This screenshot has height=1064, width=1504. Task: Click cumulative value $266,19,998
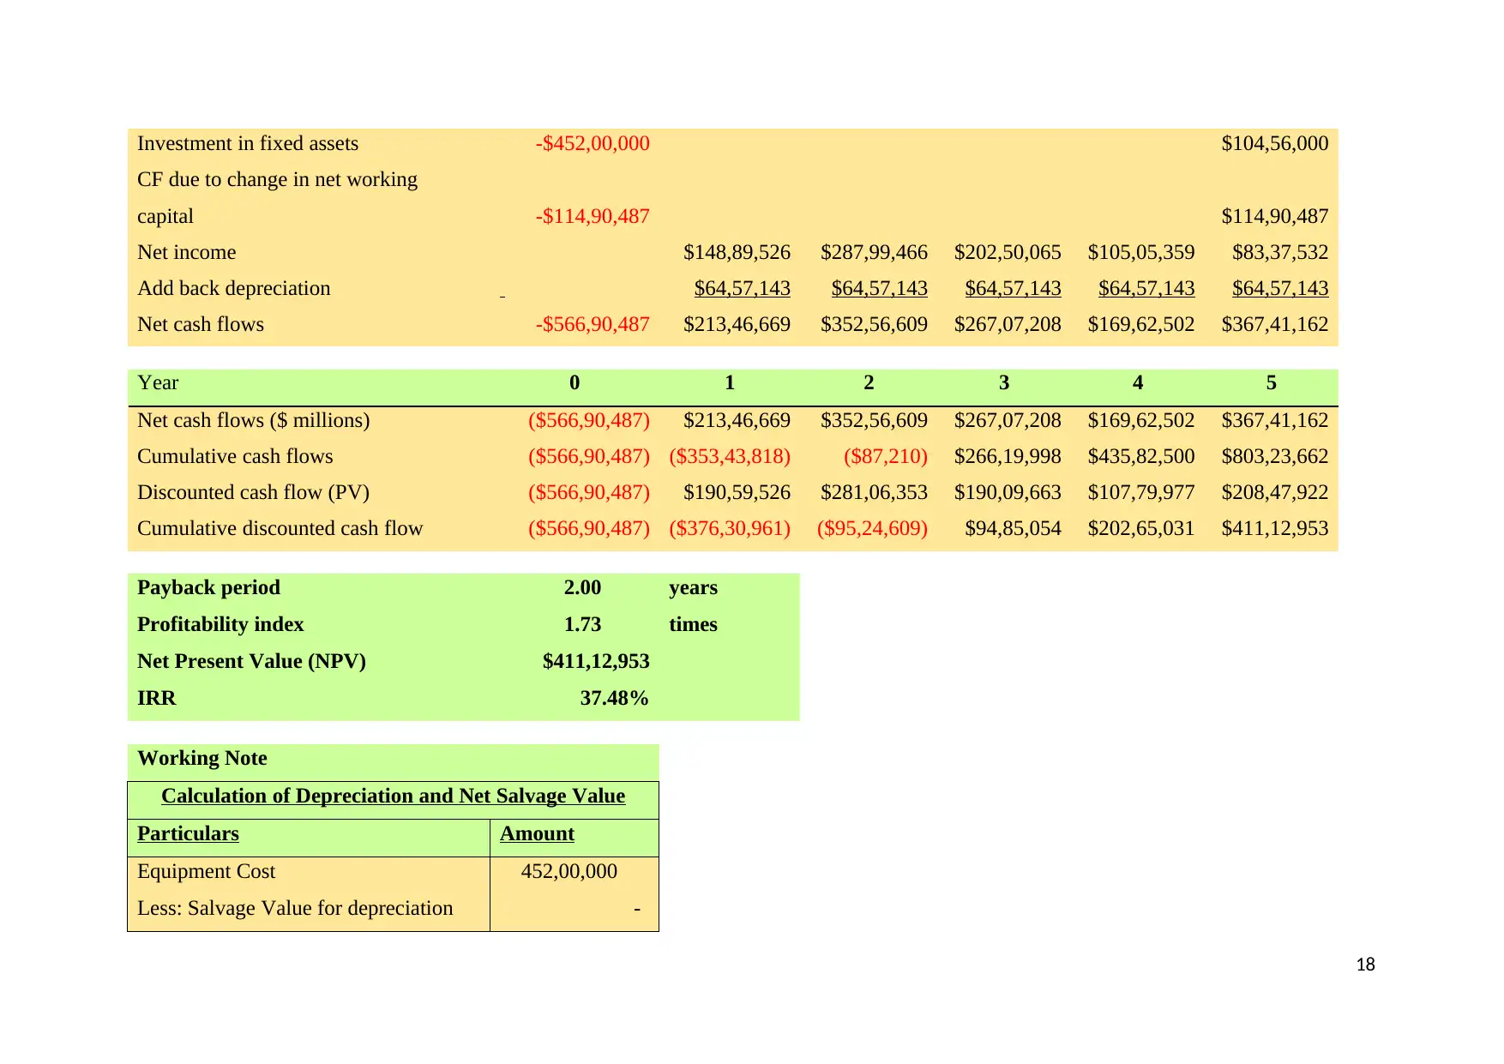[1008, 456]
